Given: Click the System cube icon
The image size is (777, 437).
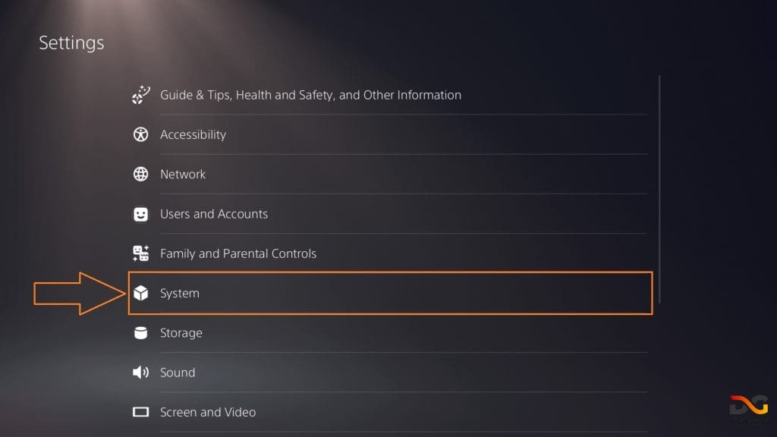Looking at the screenshot, I should 141,293.
